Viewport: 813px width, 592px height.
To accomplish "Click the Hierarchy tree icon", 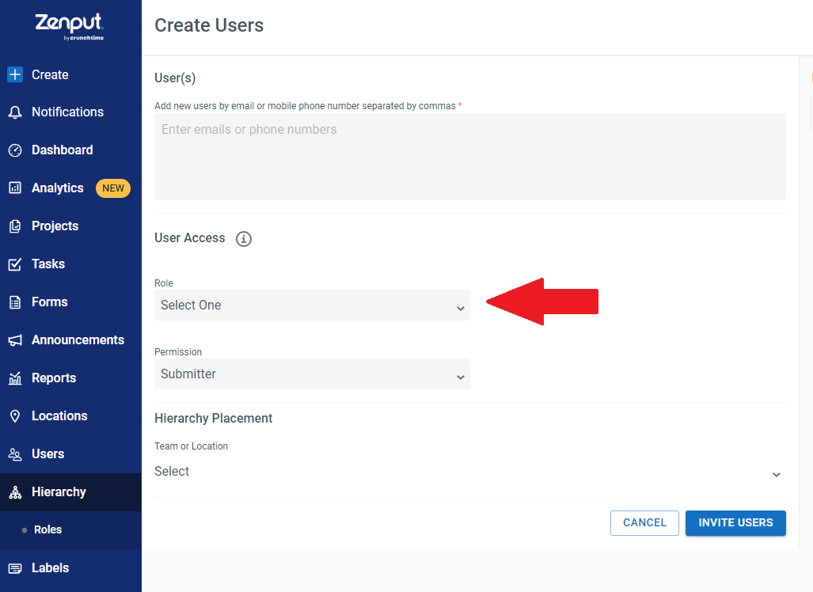I will tap(15, 492).
